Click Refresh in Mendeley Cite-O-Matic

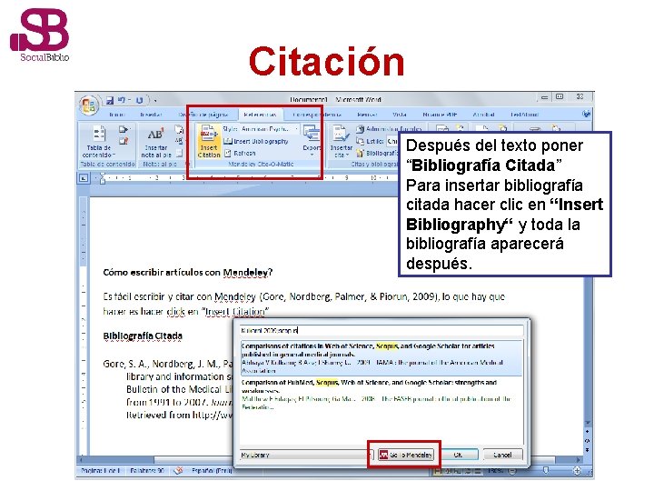(x=240, y=154)
